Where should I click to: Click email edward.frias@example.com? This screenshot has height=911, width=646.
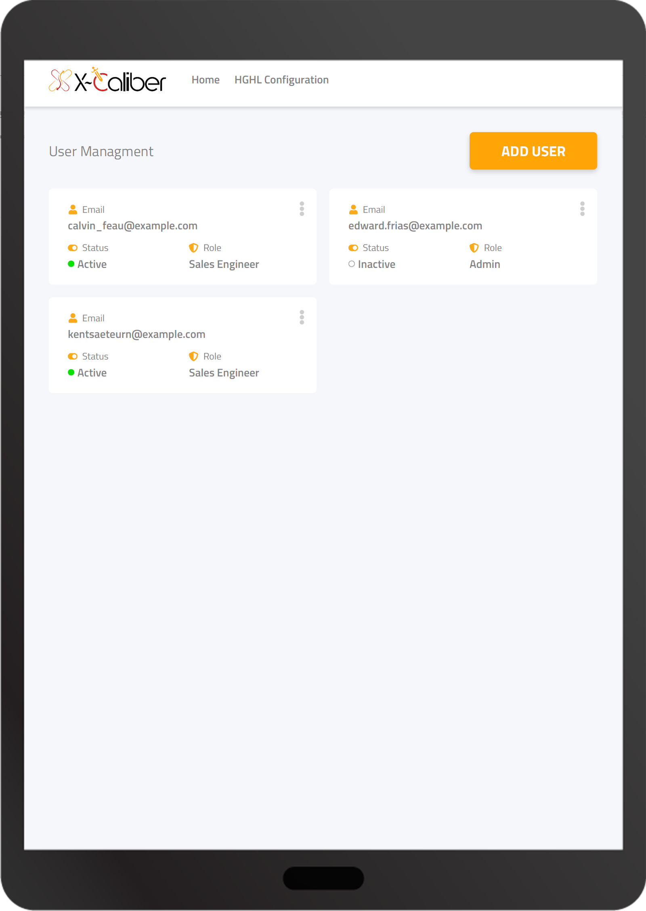coord(415,226)
